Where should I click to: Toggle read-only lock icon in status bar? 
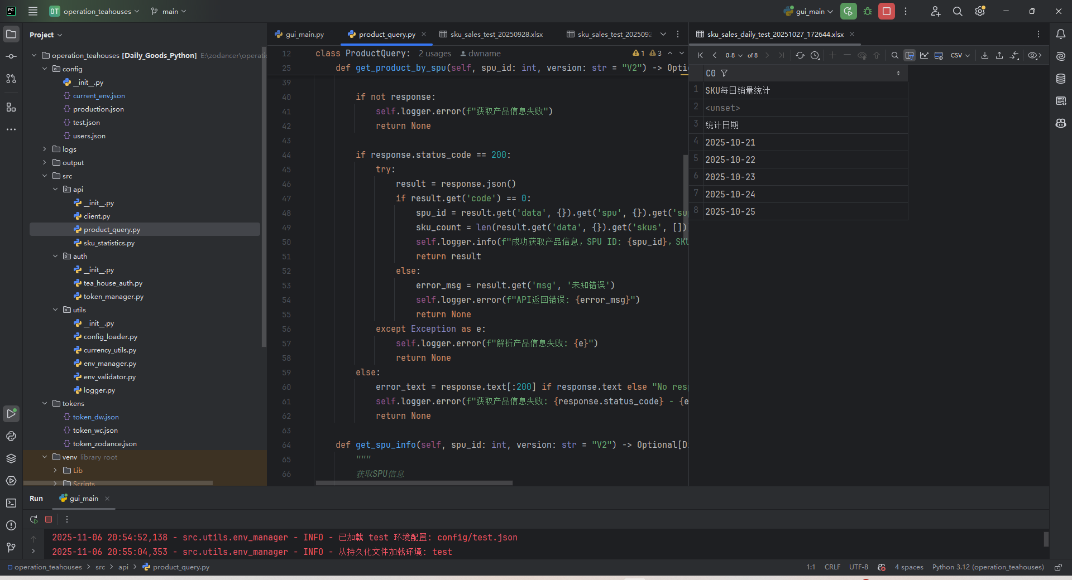click(x=1058, y=567)
